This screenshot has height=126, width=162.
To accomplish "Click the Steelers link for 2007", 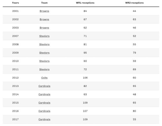I will tap(44, 36).
